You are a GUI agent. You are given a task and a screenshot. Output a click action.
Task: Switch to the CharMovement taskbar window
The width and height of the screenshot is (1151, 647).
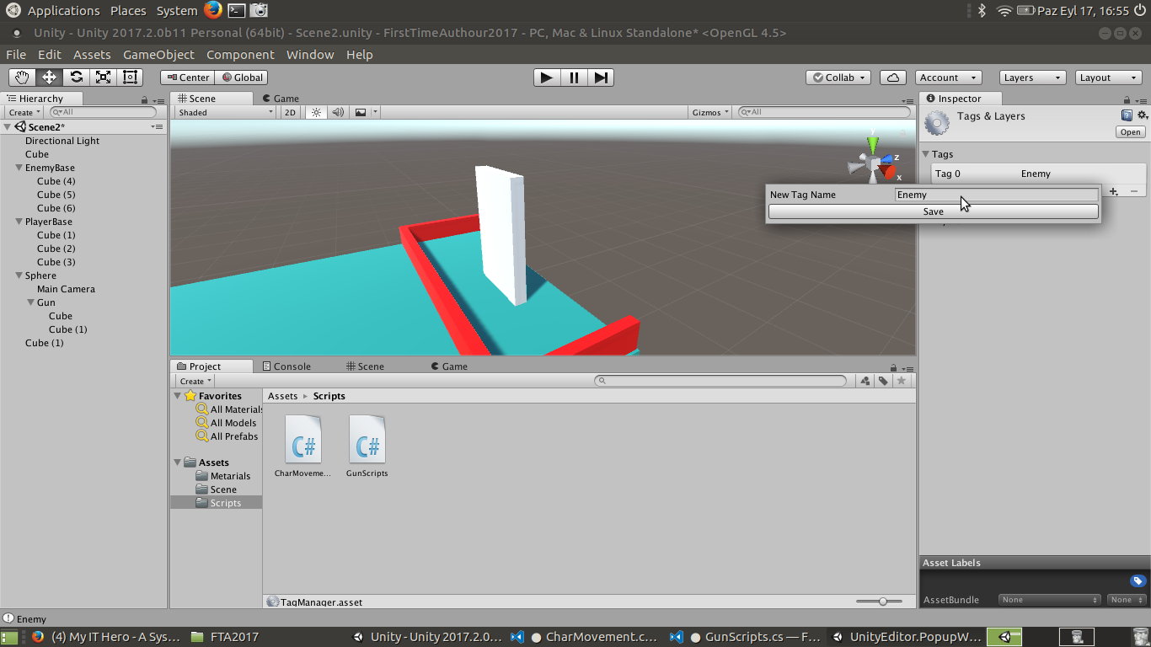click(x=584, y=637)
